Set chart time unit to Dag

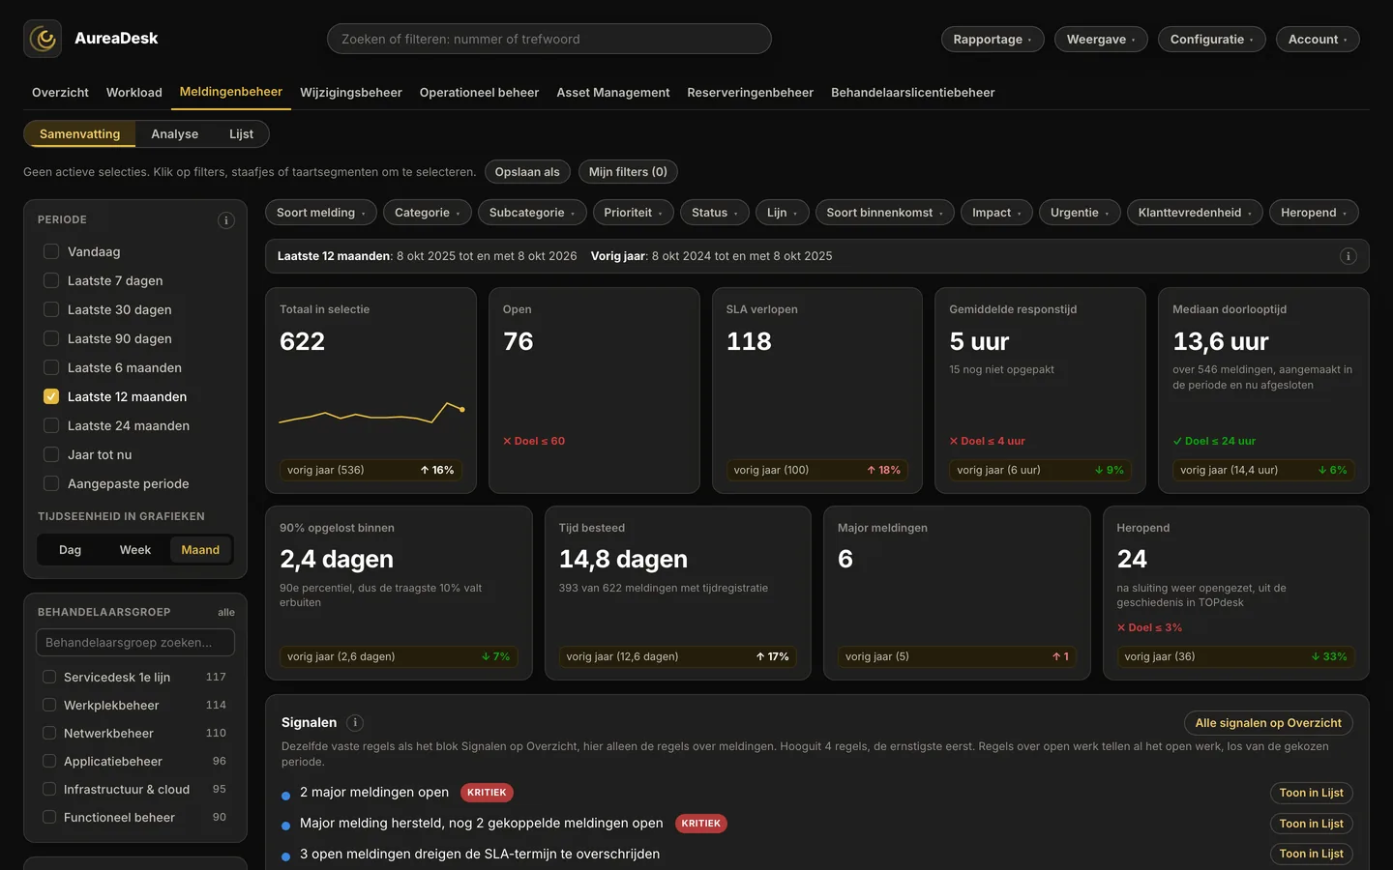click(71, 550)
